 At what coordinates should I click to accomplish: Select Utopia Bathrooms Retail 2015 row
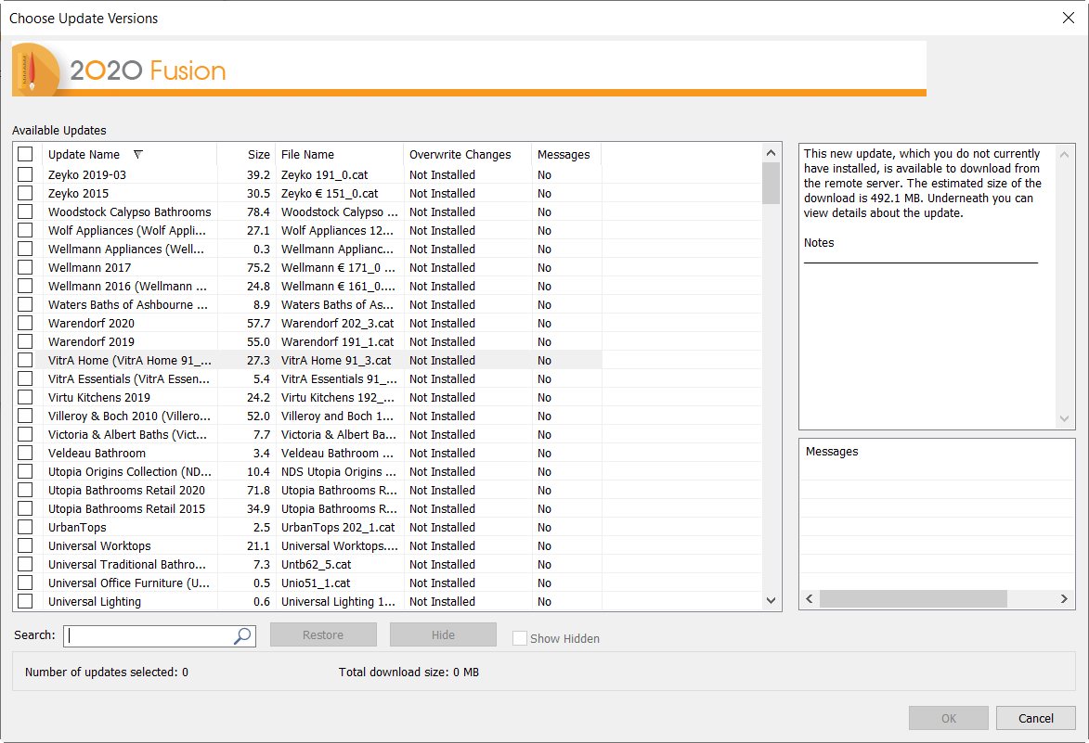pos(126,508)
